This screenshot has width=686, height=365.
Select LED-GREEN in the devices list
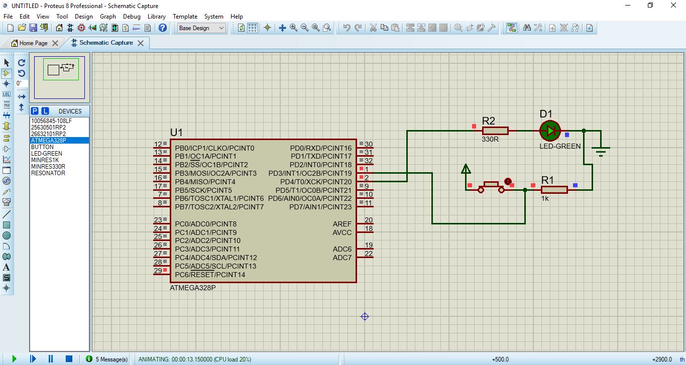click(x=47, y=154)
